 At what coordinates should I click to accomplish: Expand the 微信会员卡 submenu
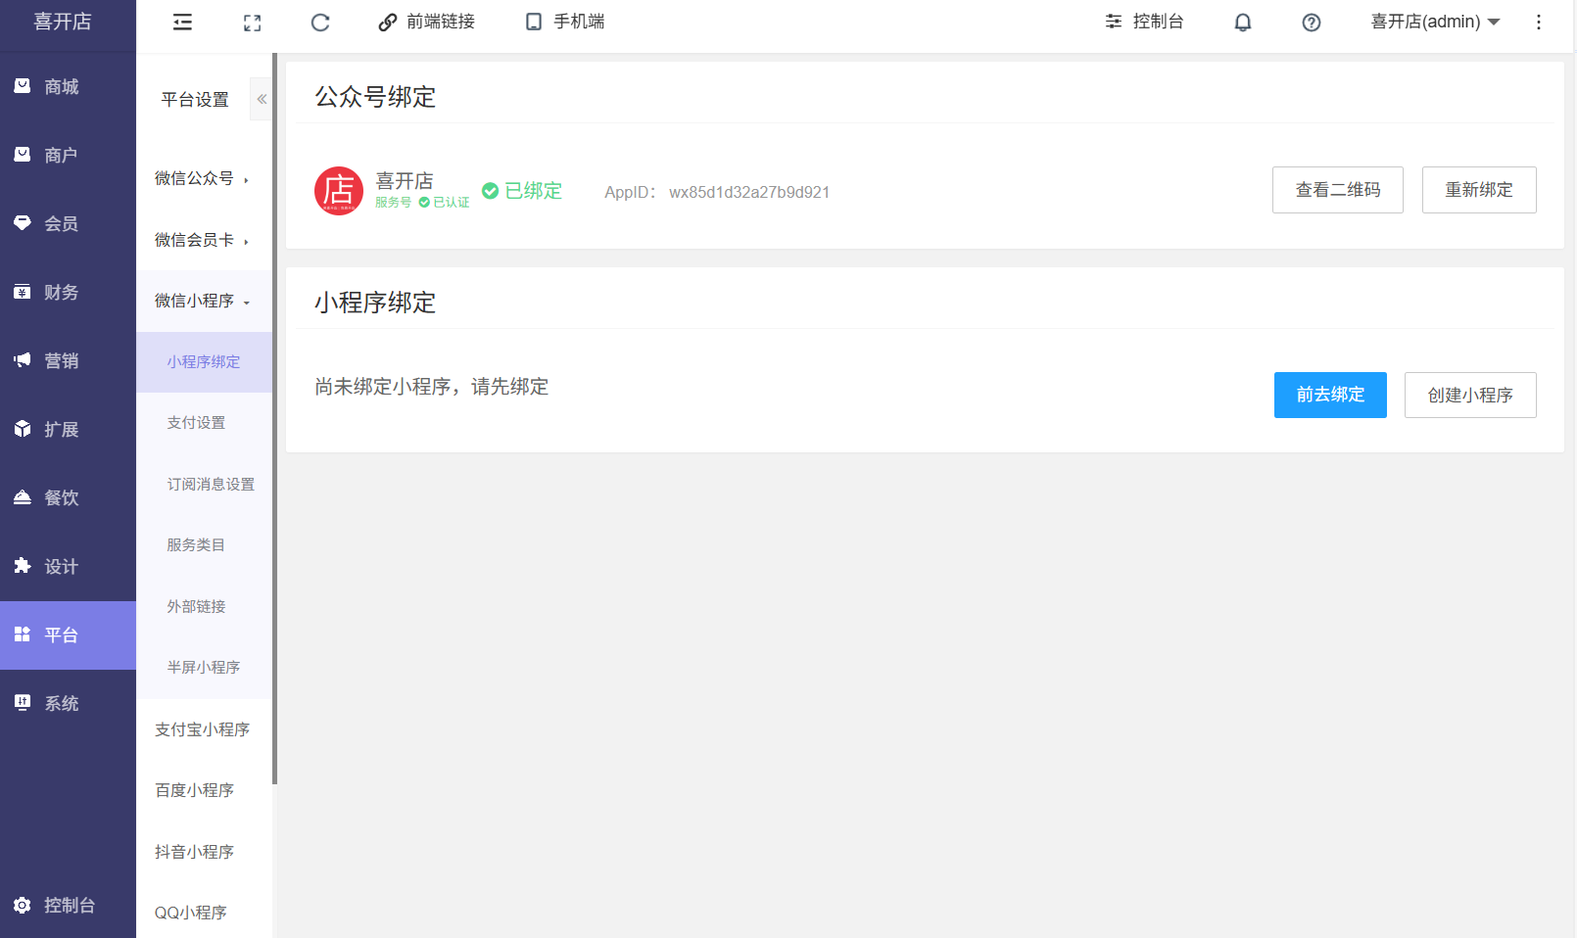(204, 240)
